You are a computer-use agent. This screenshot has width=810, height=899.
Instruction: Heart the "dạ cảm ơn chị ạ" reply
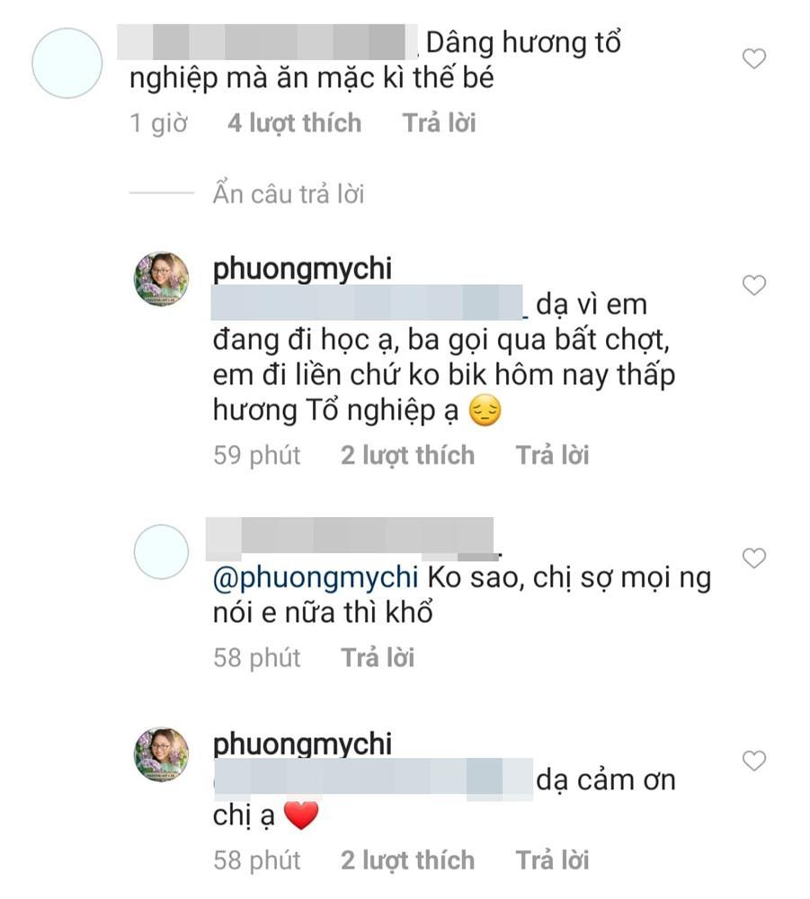[x=754, y=761]
